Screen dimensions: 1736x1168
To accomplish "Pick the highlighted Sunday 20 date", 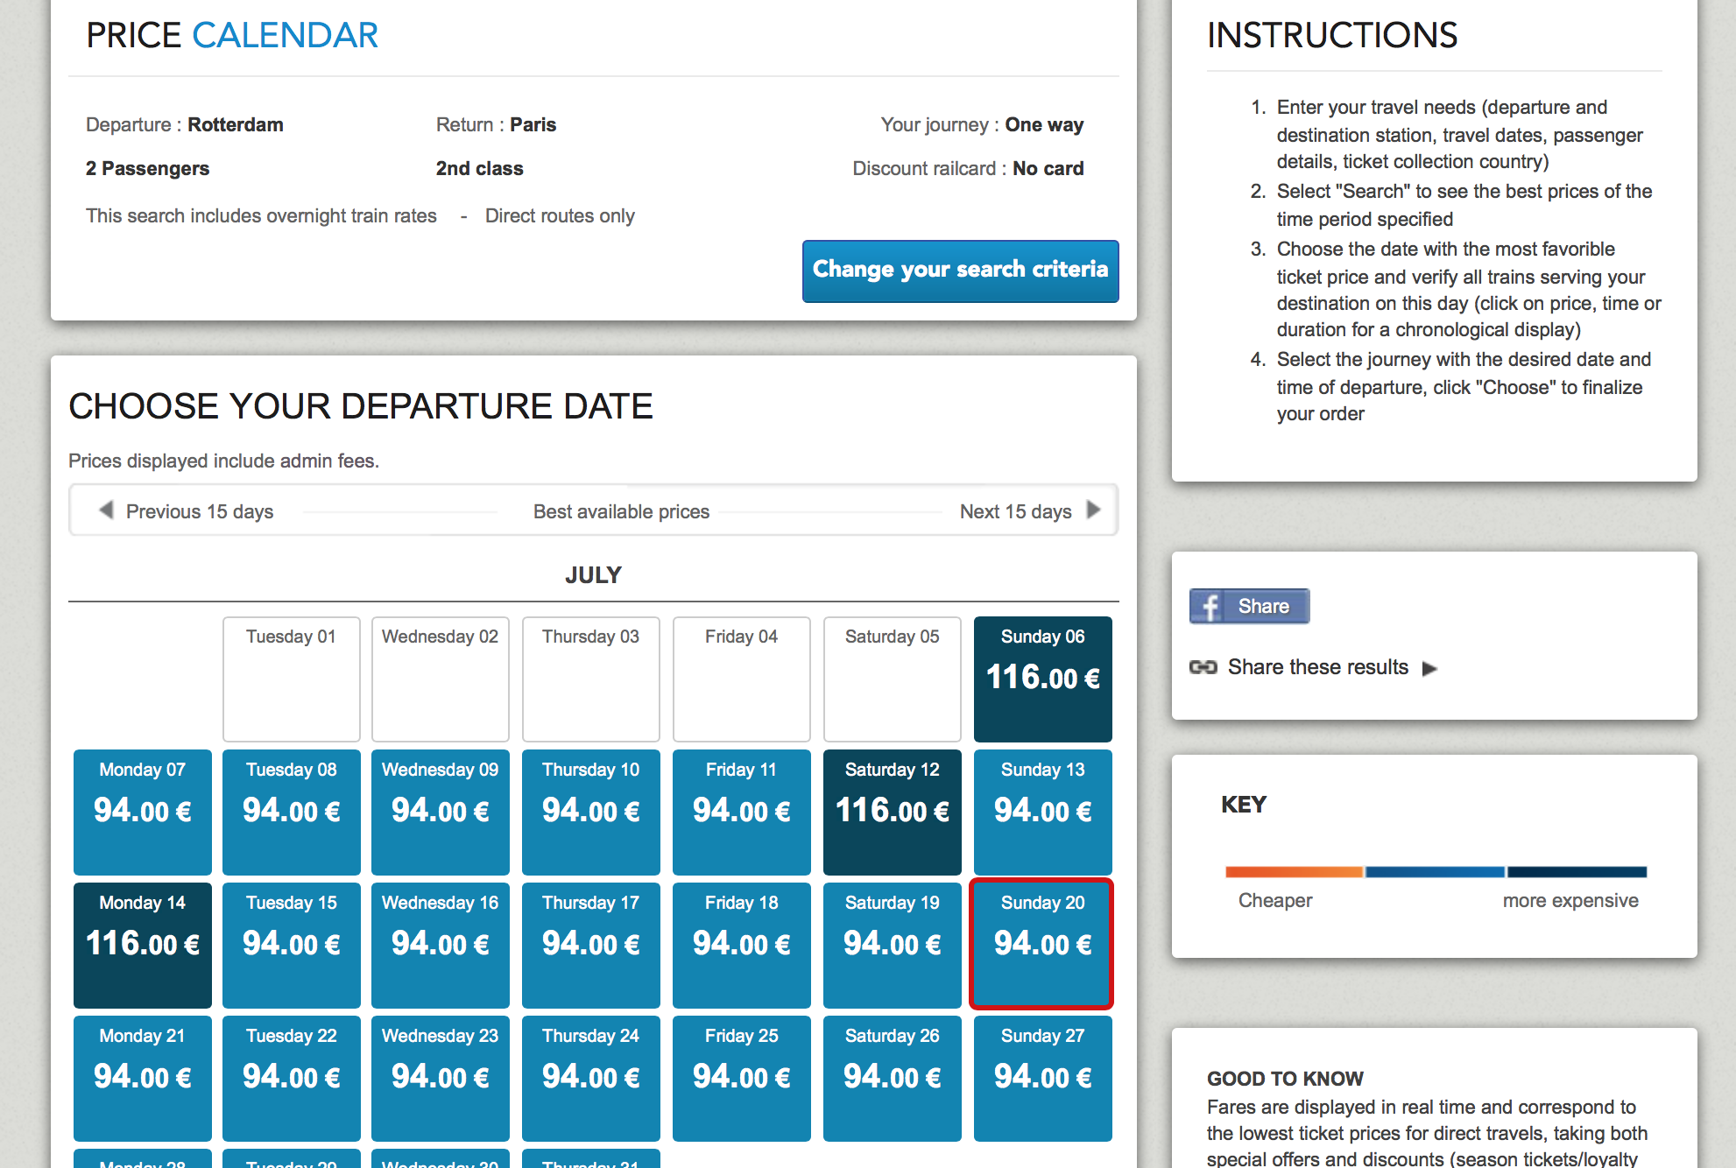I will pyautogui.click(x=1042, y=945).
